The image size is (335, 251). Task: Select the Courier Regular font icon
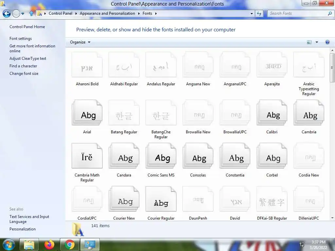161,199
